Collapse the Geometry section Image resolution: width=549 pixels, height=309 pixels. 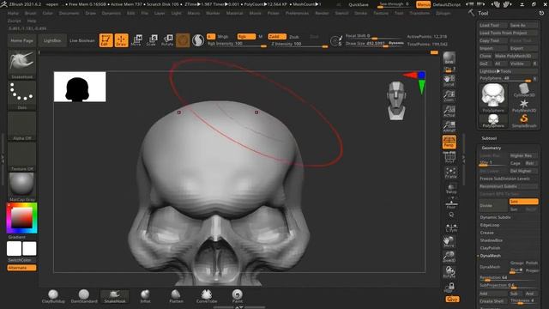(x=492, y=148)
